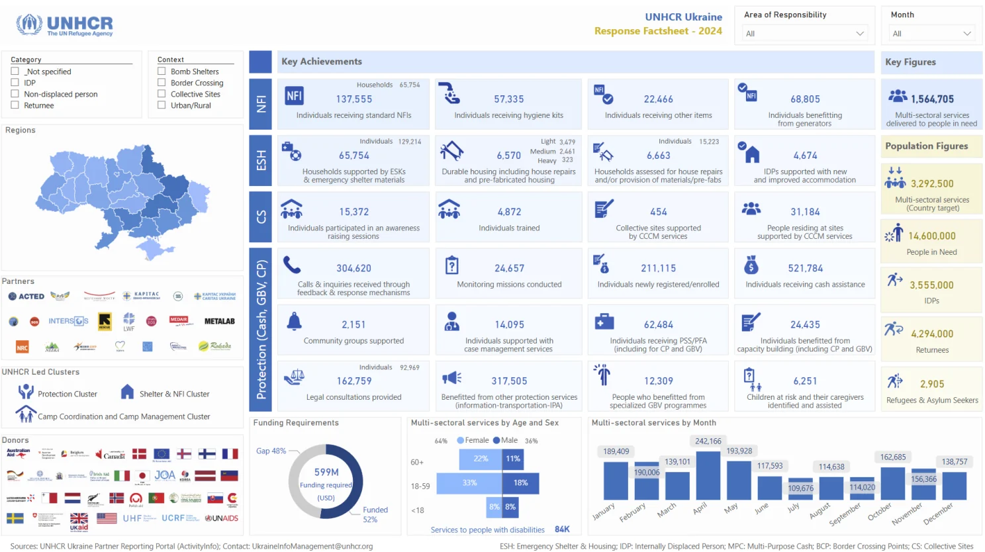
Task: Select the CS section tab
Action: tap(260, 216)
